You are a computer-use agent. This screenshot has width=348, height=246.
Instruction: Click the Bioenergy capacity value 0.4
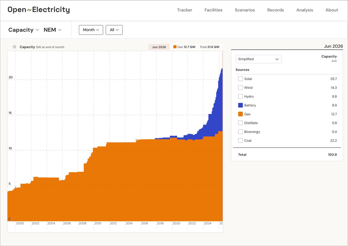coord(334,132)
